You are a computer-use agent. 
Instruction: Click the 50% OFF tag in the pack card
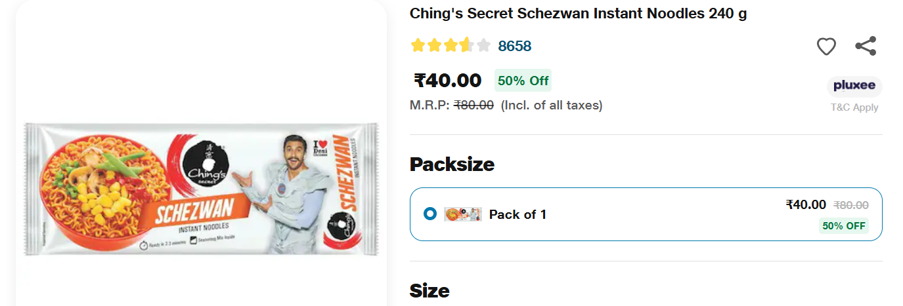[x=844, y=225]
